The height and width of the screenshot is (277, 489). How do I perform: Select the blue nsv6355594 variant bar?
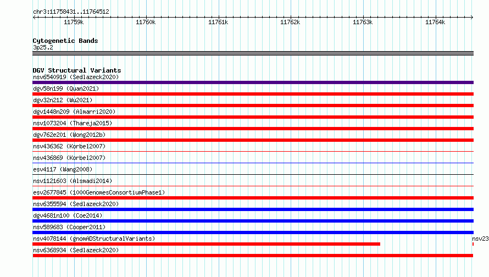[x=253, y=209]
